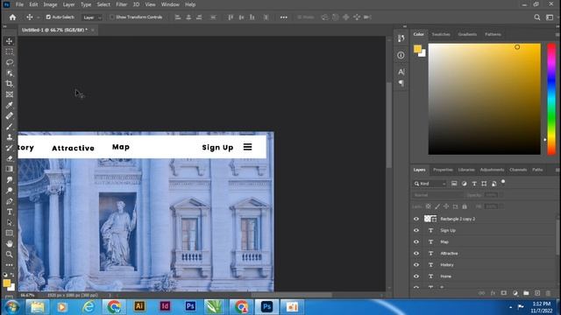Open the Edit toolbar ellipsis in toolbox
The image size is (561, 315).
(10, 265)
